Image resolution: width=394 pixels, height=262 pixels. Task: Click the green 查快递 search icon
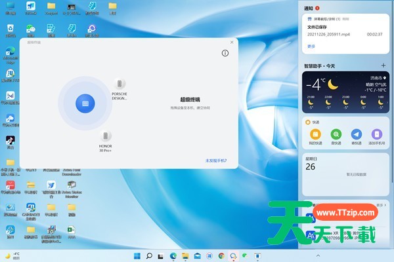tap(336, 134)
